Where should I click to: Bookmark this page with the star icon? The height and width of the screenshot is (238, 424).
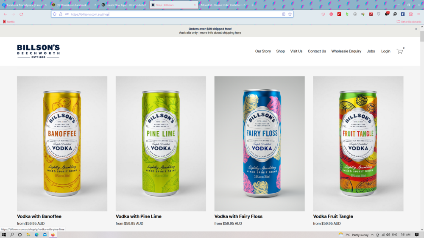(290, 14)
